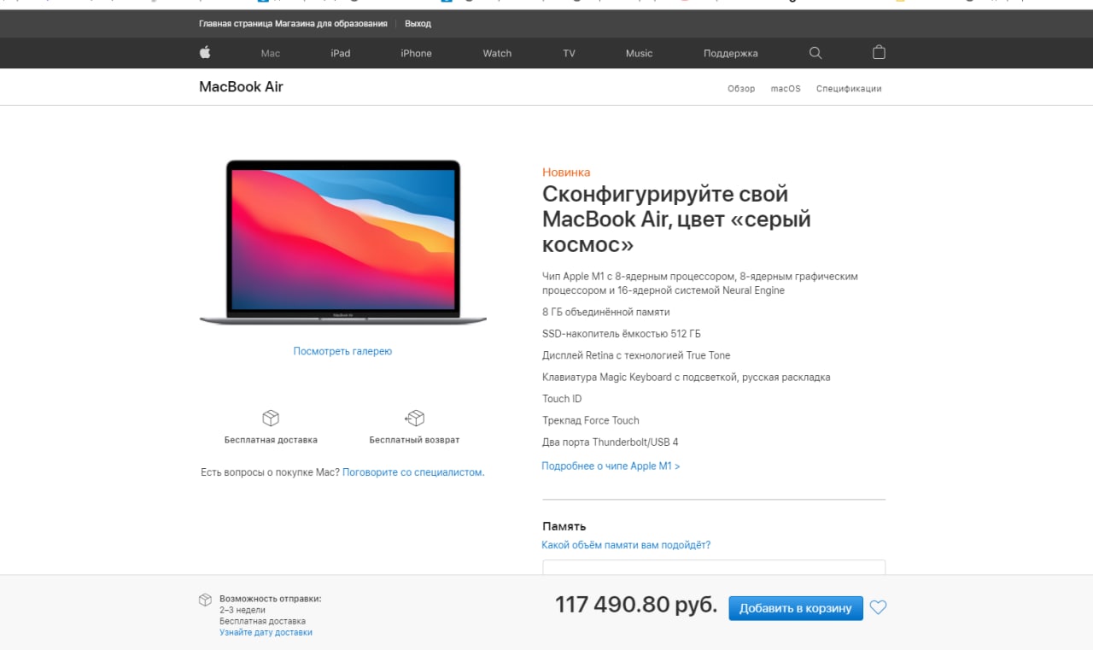Viewport: 1093px width, 650px height.
Task: Click the free delivery box icon
Action: [271, 418]
